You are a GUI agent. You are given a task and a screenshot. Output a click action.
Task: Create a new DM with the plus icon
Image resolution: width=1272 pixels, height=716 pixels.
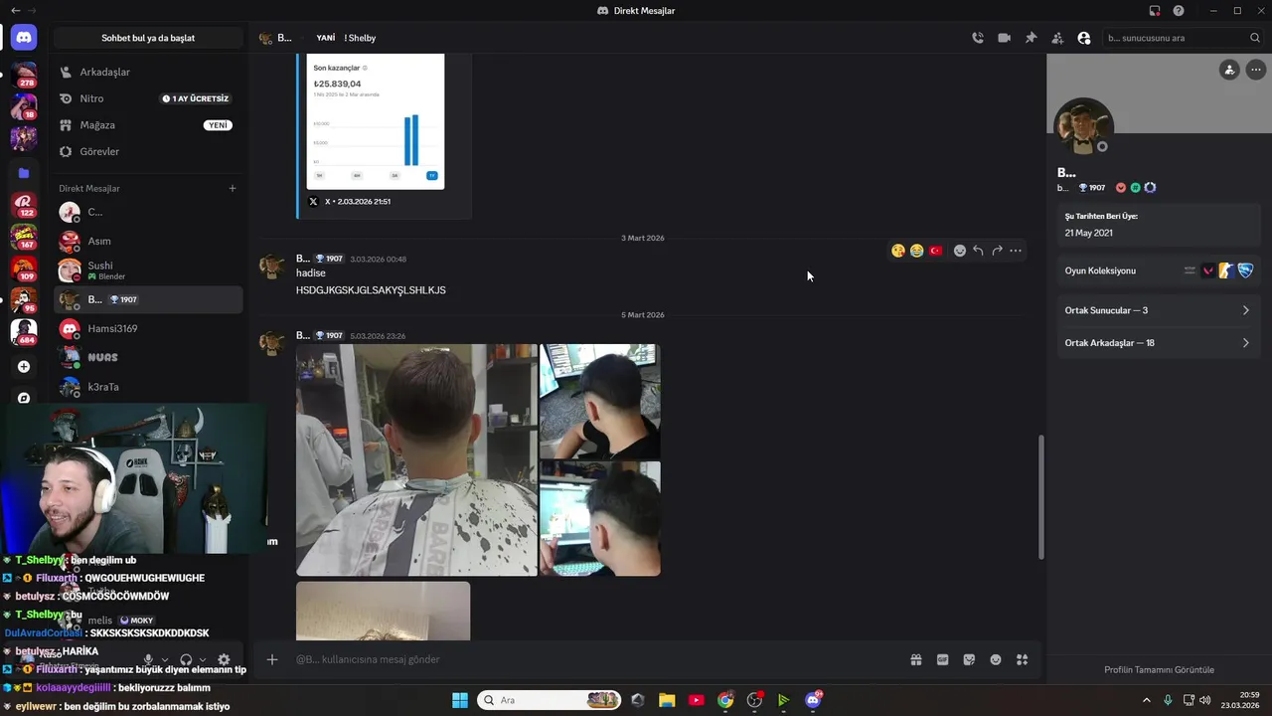233,188
